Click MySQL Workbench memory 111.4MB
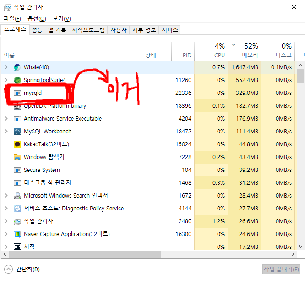 (x=247, y=132)
